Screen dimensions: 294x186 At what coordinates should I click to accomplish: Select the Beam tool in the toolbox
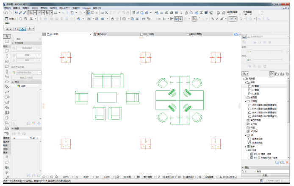pyautogui.click(x=7, y=77)
